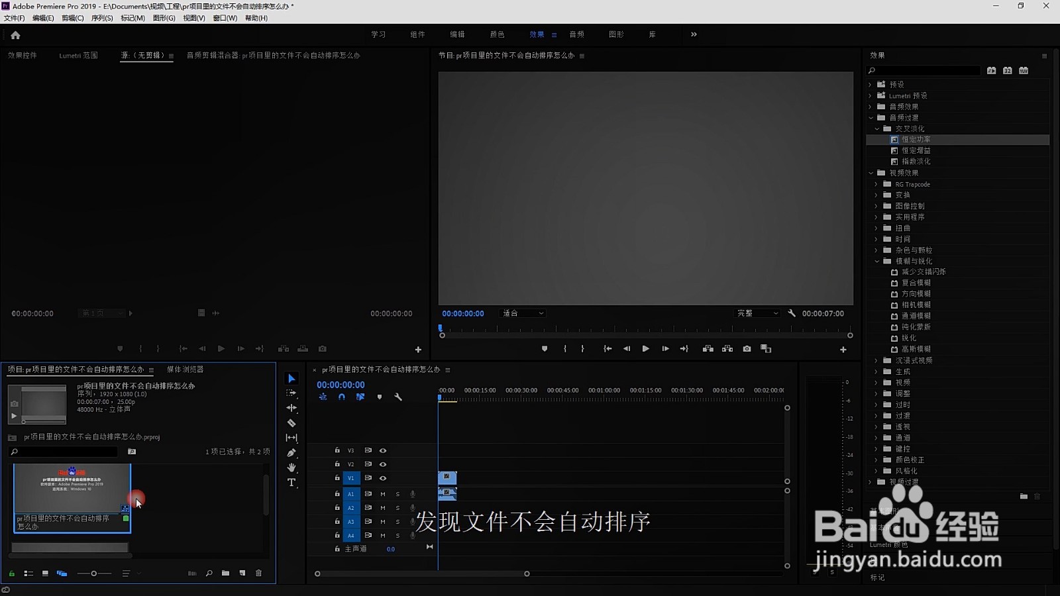Show more workspaces overflow arrows
The image size is (1060, 596).
coord(694,34)
